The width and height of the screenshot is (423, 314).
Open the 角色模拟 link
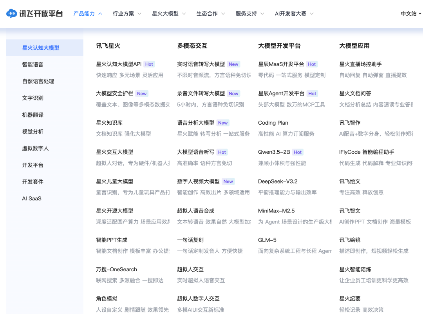pos(107,299)
